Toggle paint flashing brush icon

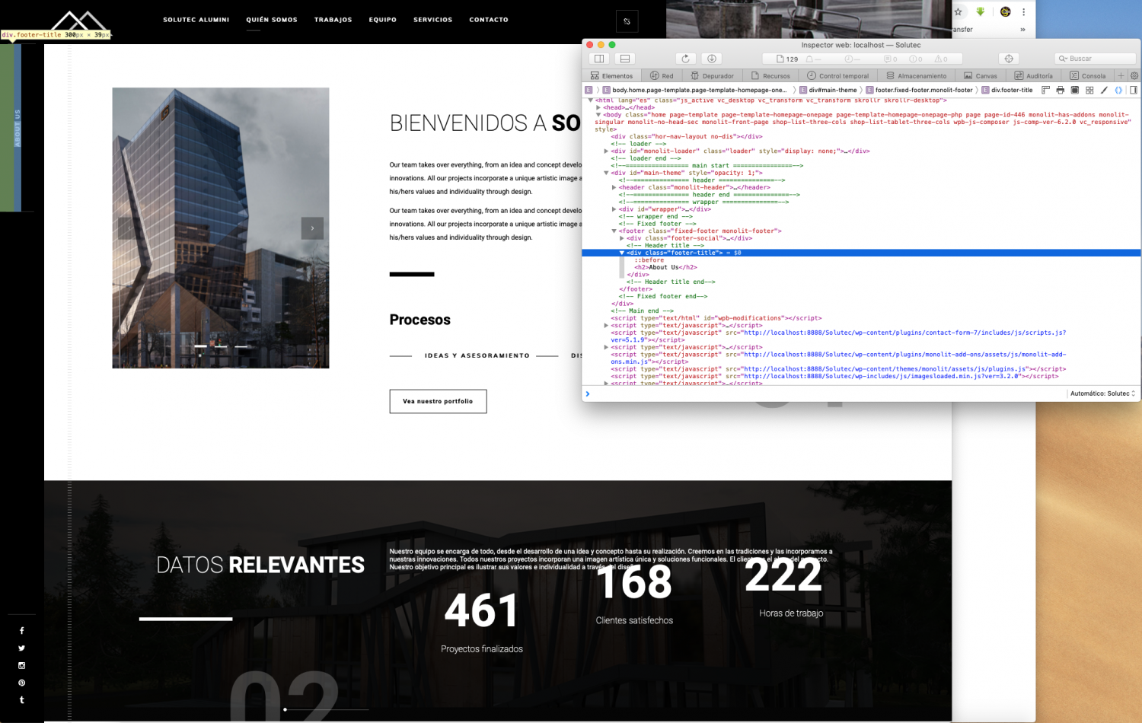click(1104, 90)
